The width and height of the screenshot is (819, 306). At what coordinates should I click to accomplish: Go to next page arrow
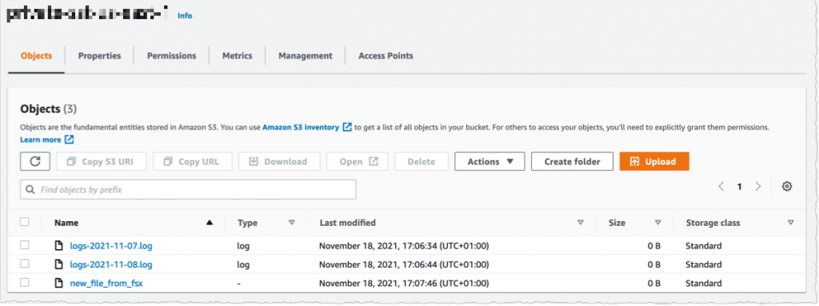tap(758, 186)
